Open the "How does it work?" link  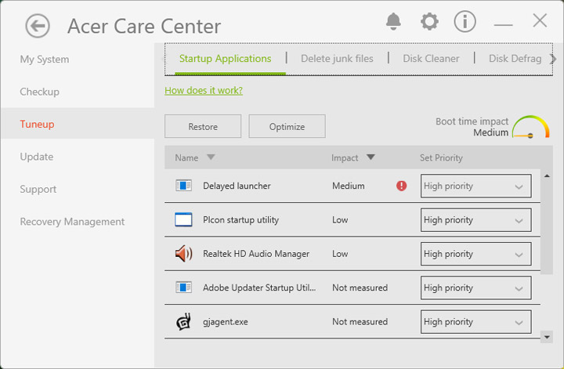click(204, 91)
